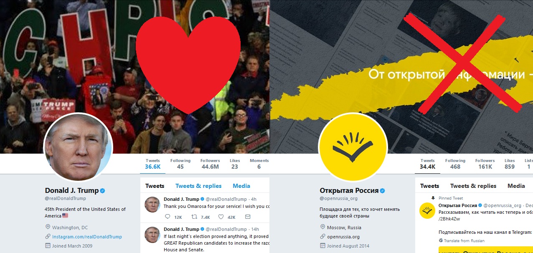Like the Omarosa tweet with the heart icon

coord(221,217)
